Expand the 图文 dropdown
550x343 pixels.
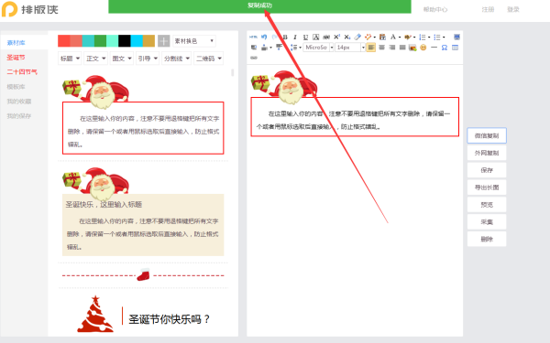pos(121,59)
